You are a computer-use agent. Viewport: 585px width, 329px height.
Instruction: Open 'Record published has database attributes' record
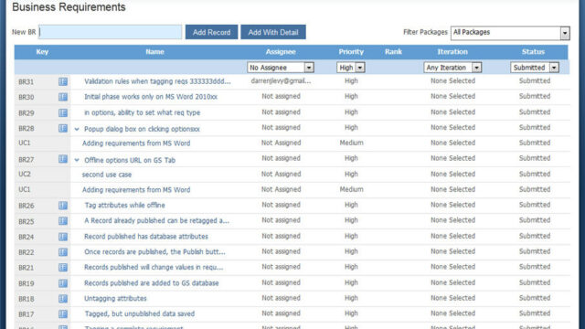(x=146, y=237)
